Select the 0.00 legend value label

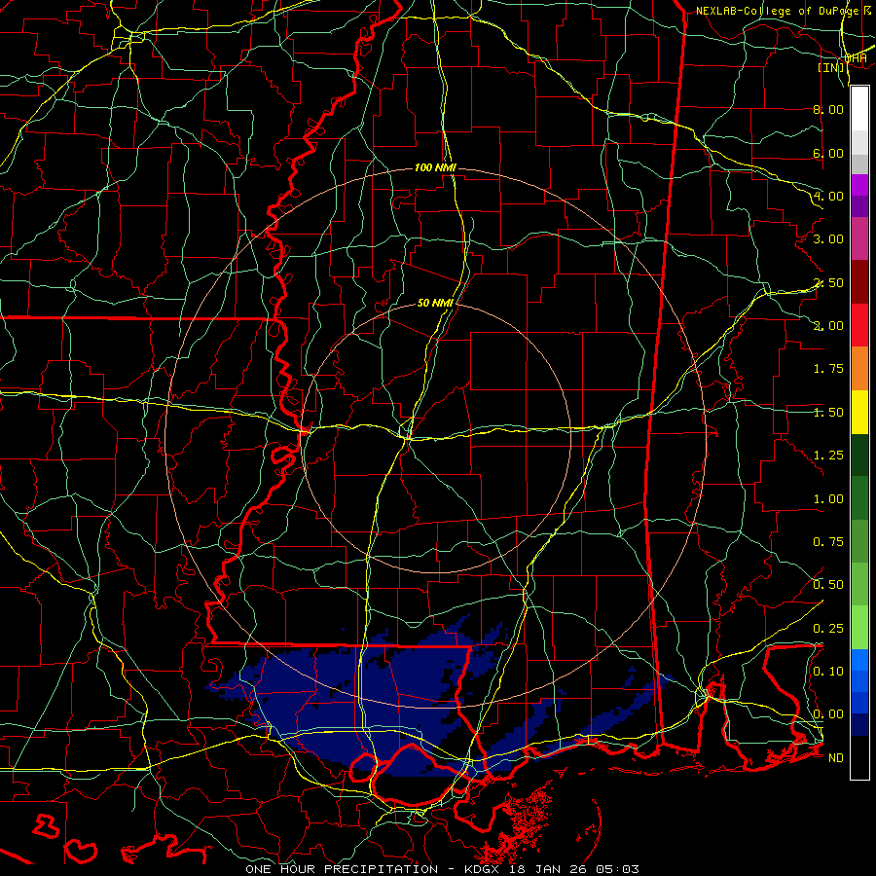828,714
